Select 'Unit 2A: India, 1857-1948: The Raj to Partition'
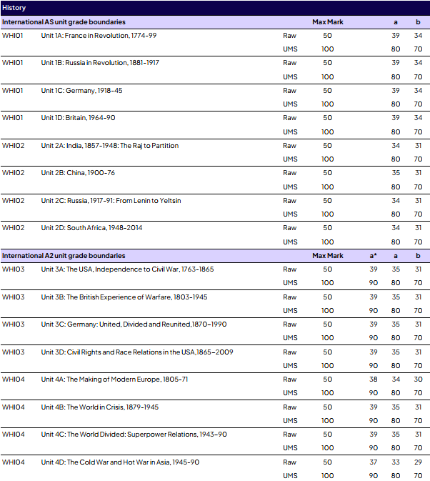The width and height of the screenshot is (430, 481). pos(110,146)
